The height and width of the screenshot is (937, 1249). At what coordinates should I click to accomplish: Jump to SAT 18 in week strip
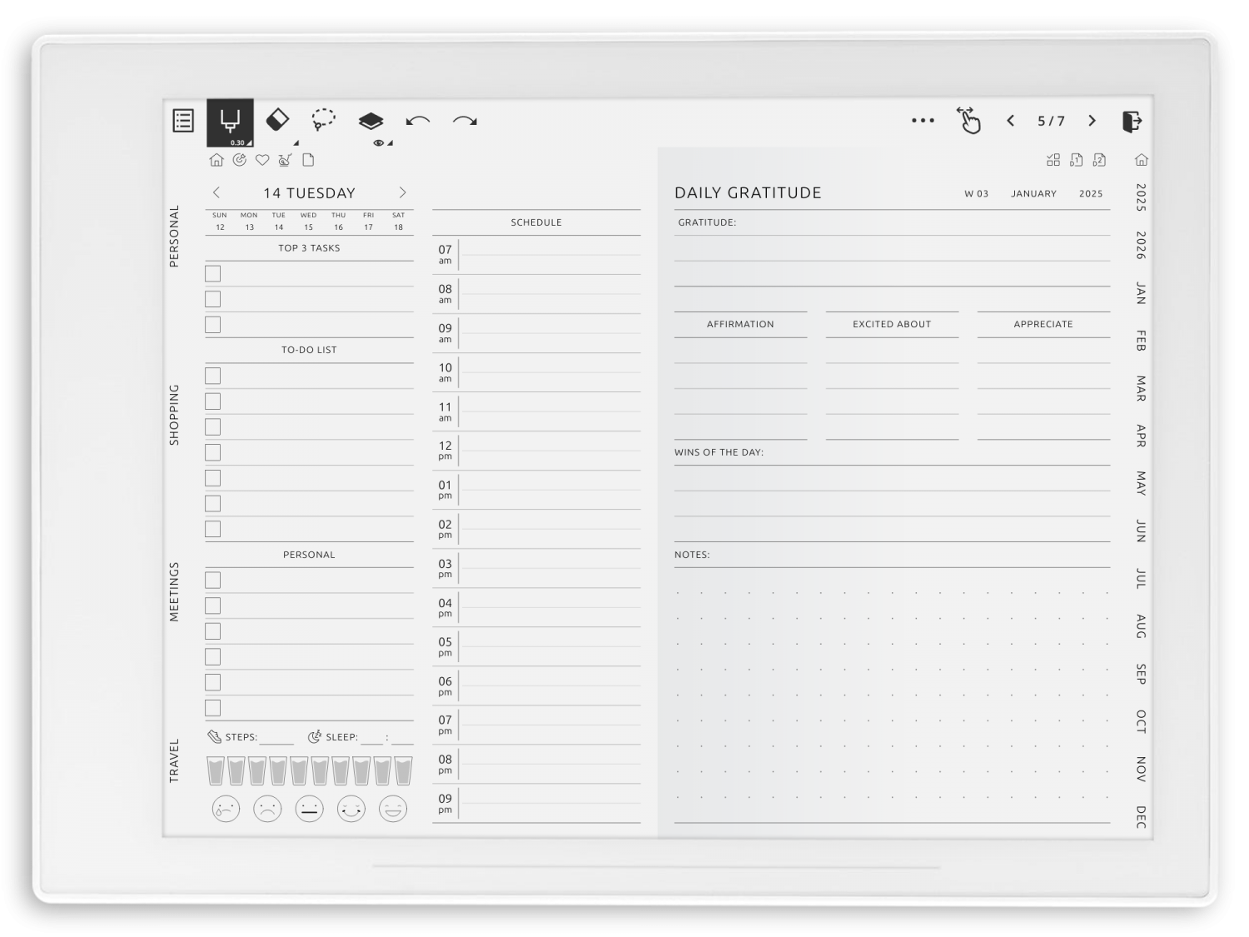[398, 221]
